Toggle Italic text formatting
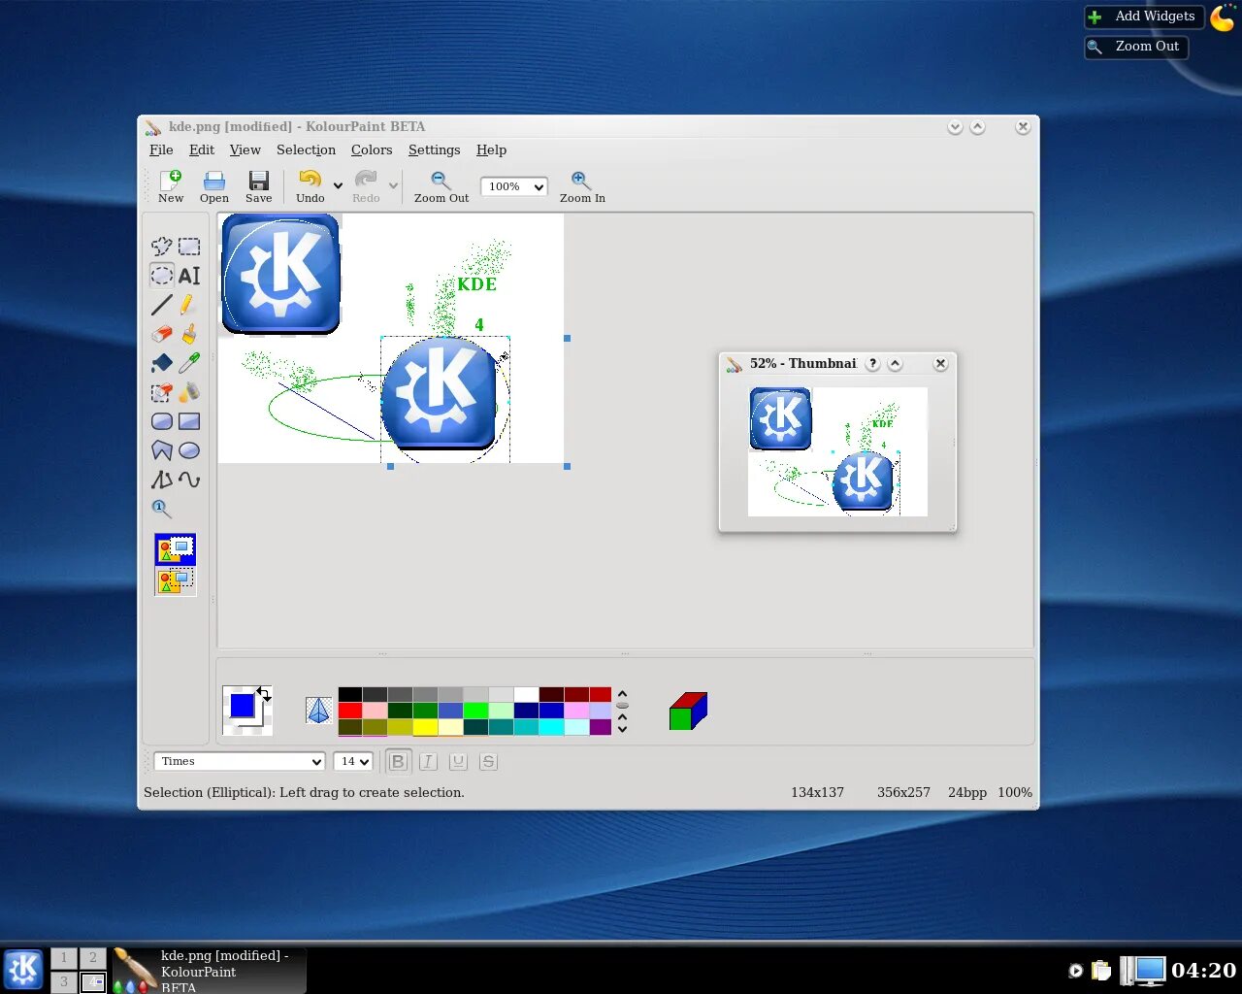 click(428, 762)
